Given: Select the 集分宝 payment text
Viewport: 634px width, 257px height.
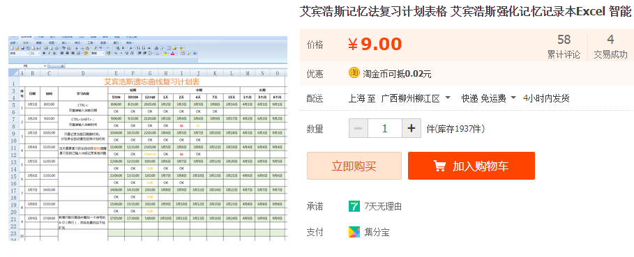Looking at the screenshot, I should point(377,233).
